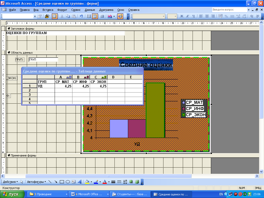Screen dimensions: 264x198
Task: Open the Вставка menu
Action: pos(48,10)
